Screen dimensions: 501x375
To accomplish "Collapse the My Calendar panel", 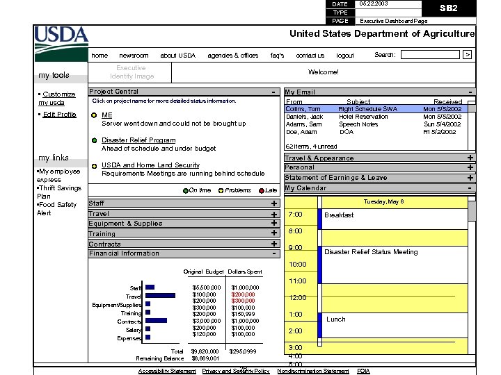I will (x=470, y=188).
